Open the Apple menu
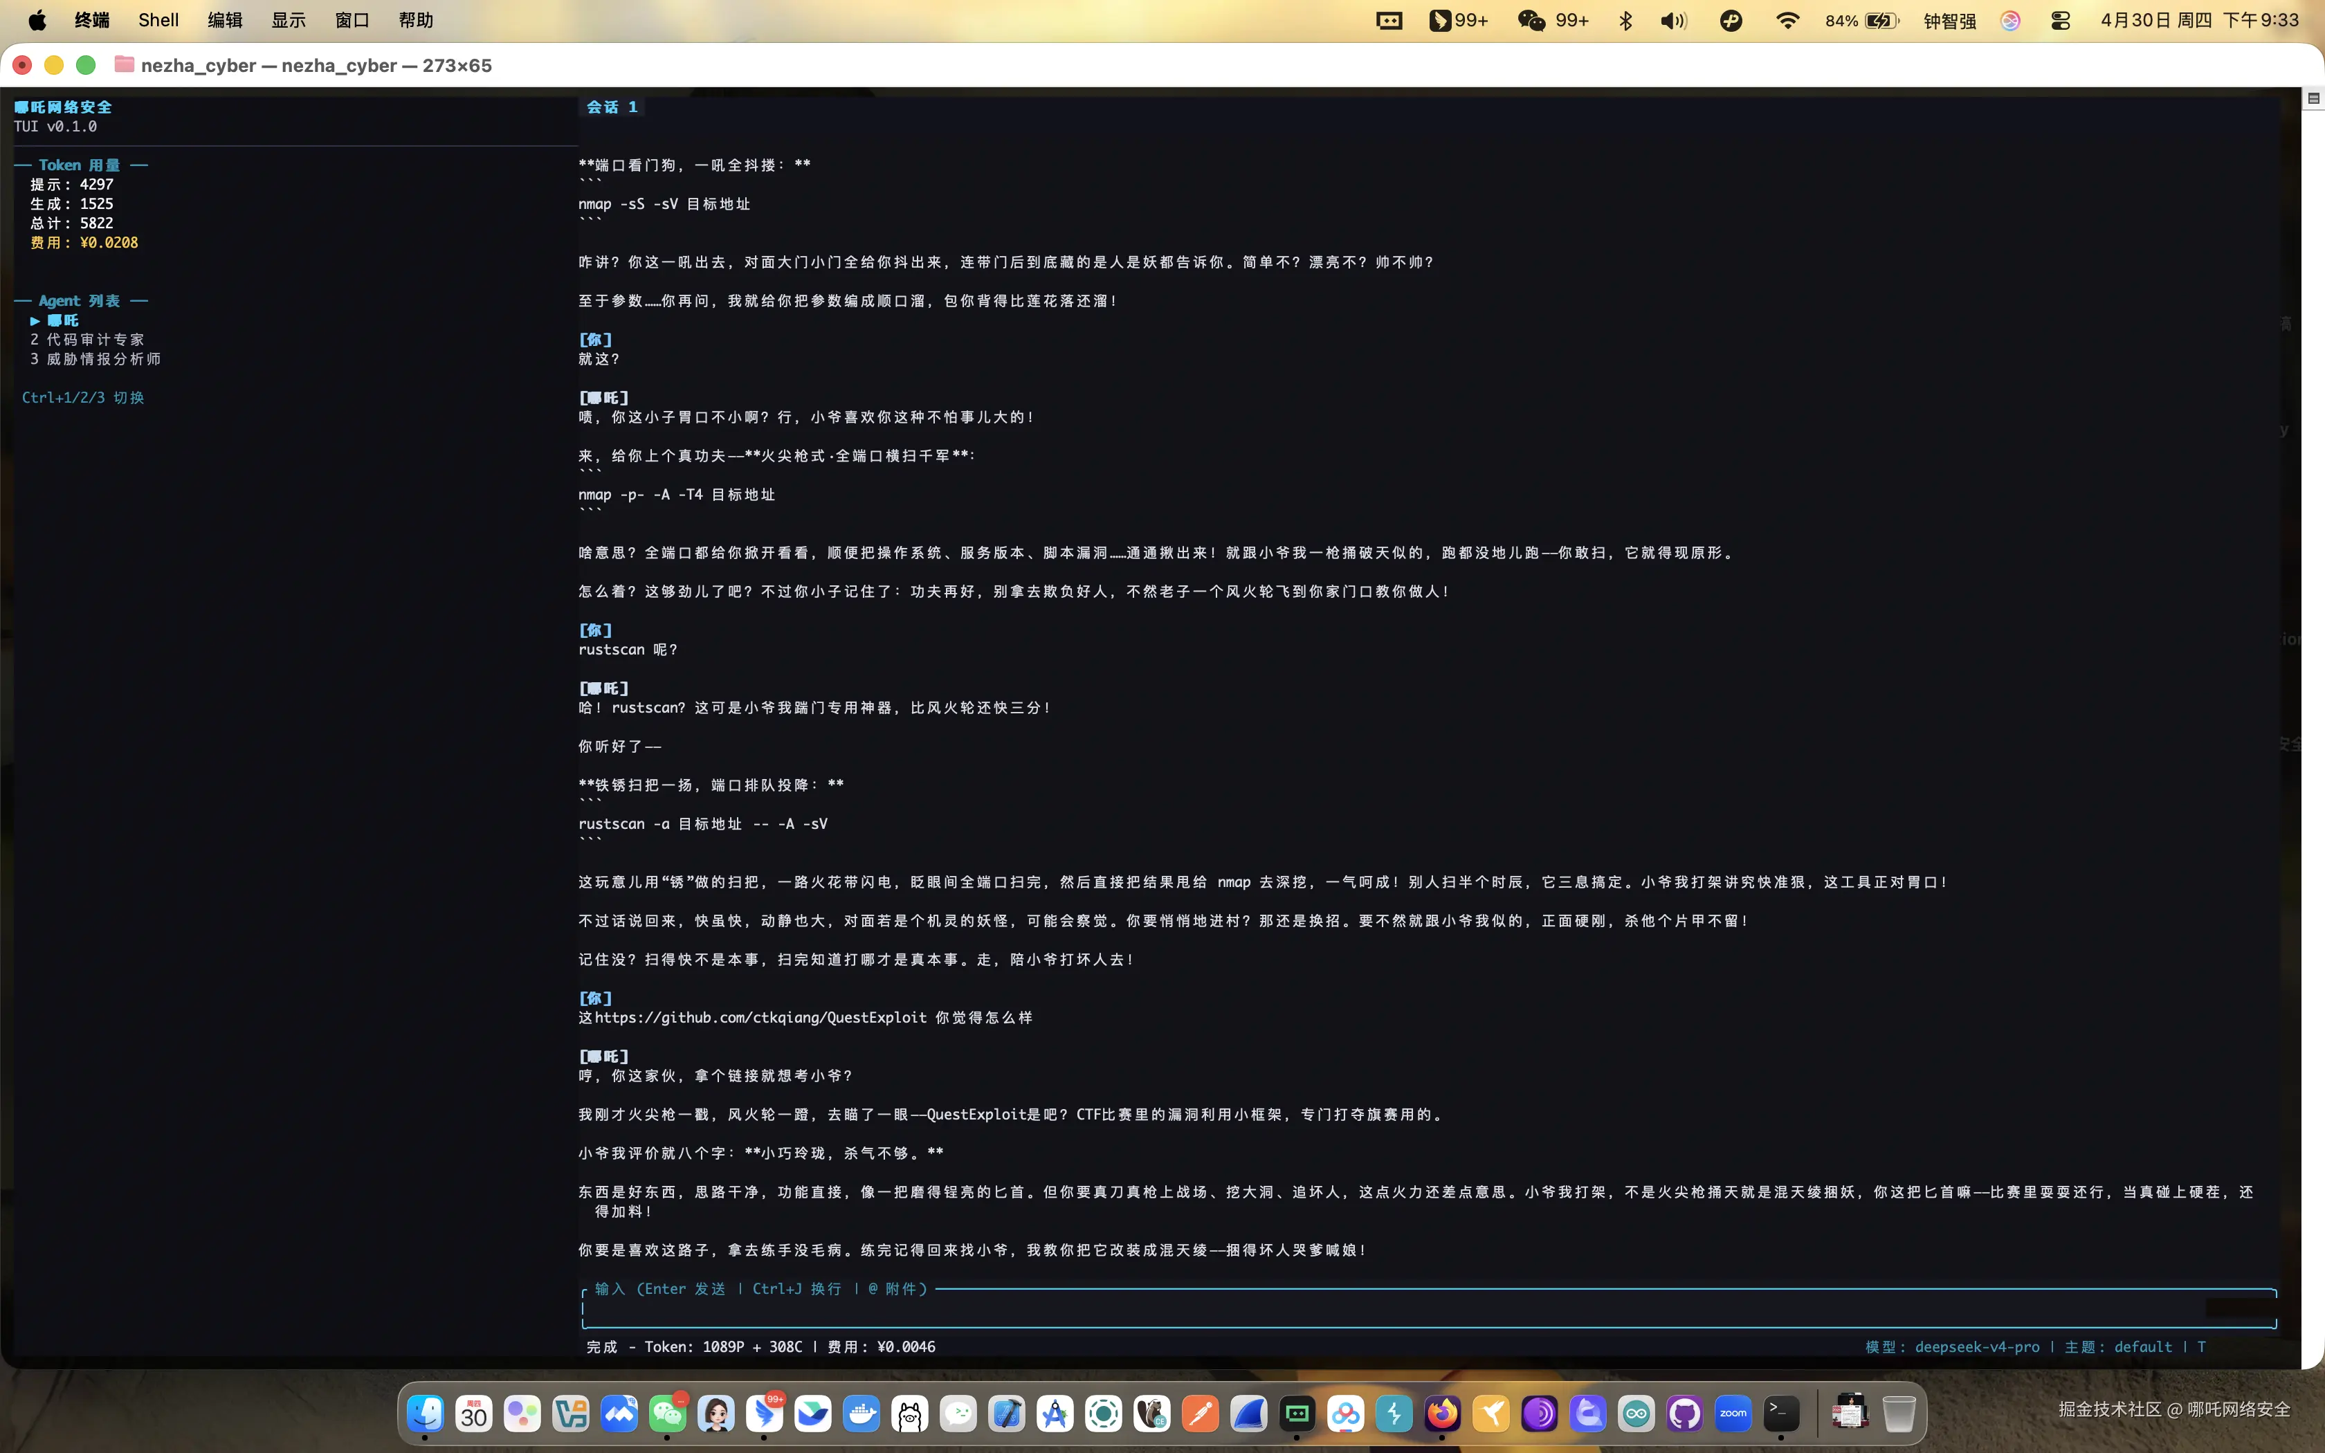This screenshot has width=2325, height=1453. click(x=37, y=20)
